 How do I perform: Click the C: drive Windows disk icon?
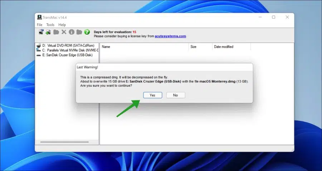pyautogui.click(x=38, y=50)
